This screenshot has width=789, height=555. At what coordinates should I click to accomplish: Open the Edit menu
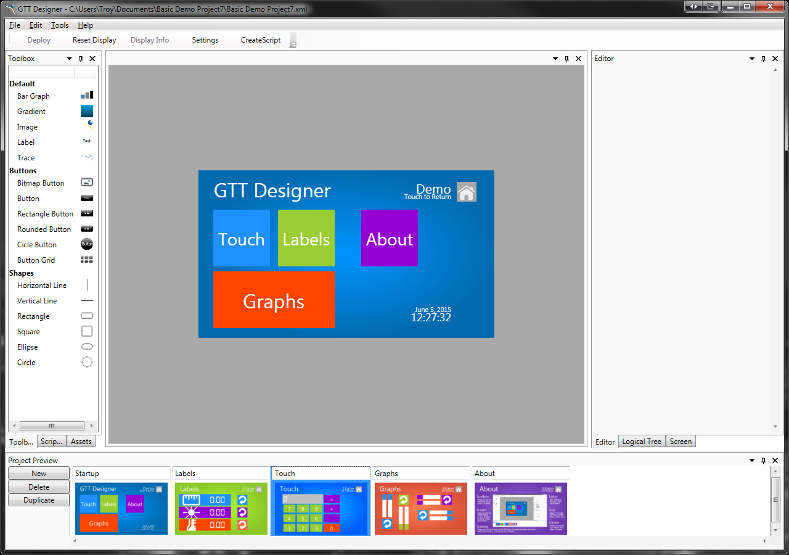tap(36, 25)
